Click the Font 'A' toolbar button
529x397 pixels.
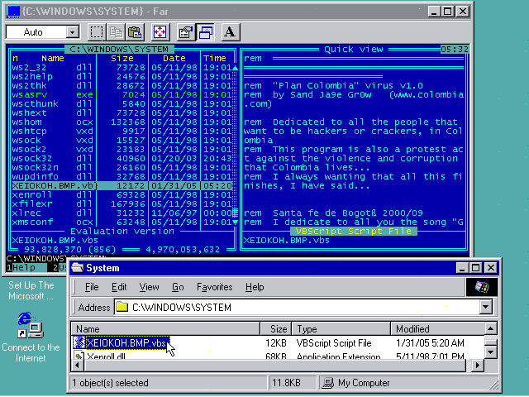tap(230, 32)
